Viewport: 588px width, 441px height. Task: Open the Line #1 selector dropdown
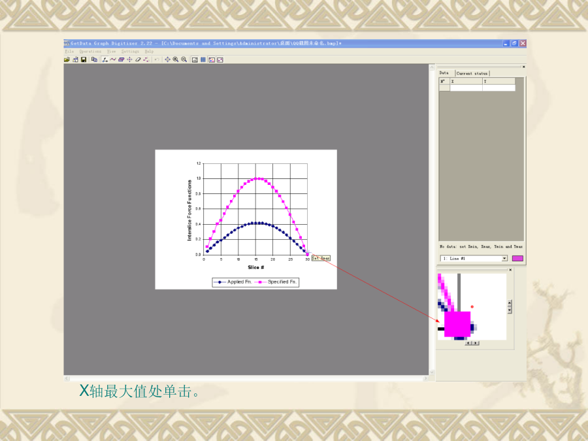[504, 259]
